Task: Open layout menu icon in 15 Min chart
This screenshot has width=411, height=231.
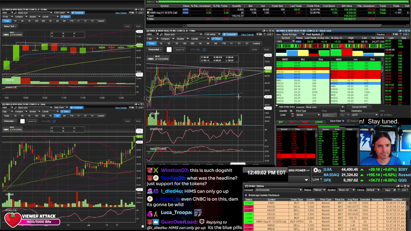Action: pos(132,13)
